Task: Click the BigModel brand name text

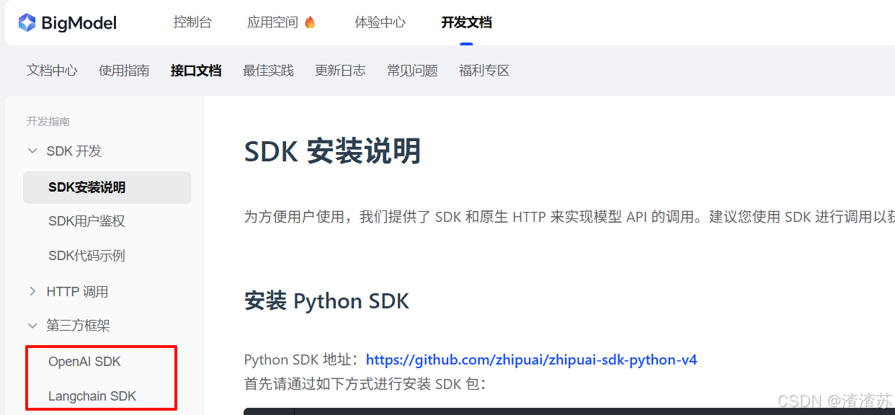Action: 79,23
